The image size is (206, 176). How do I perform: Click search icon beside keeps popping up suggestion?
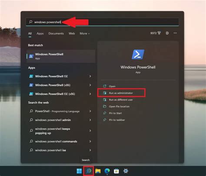coord(31,131)
